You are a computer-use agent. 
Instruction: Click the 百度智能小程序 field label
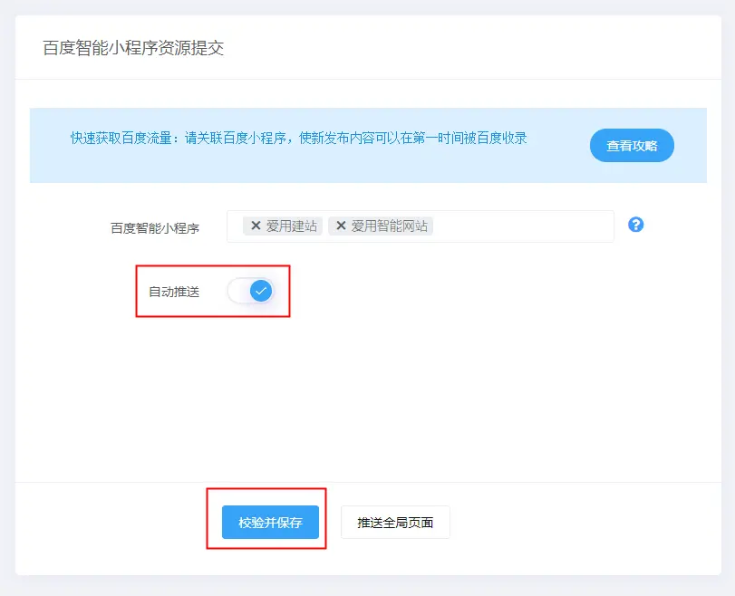tap(155, 228)
